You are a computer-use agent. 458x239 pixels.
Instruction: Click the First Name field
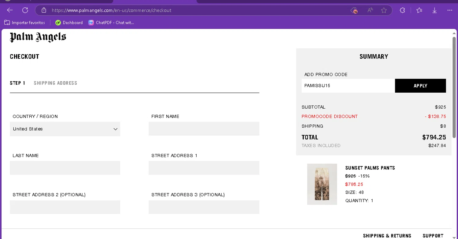click(x=204, y=129)
